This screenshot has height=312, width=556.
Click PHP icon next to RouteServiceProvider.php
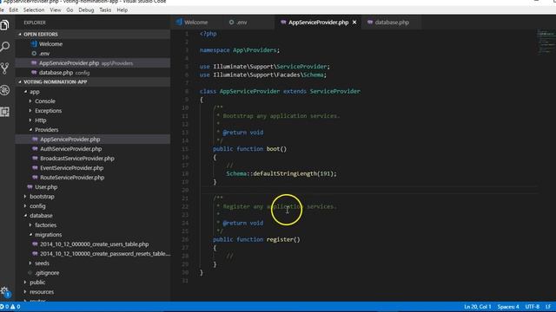click(35, 178)
